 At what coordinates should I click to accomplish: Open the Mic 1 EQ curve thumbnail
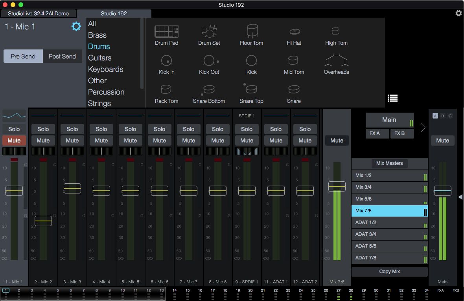pyautogui.click(x=14, y=116)
